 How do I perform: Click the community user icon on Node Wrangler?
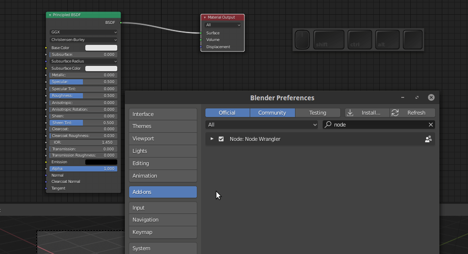pyautogui.click(x=428, y=139)
